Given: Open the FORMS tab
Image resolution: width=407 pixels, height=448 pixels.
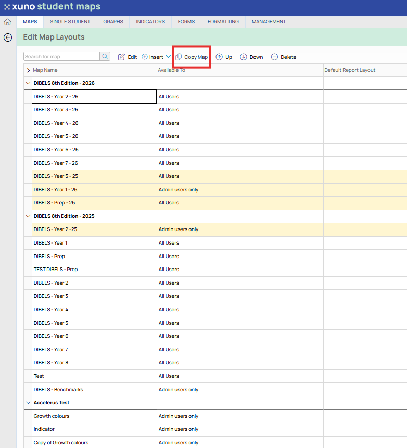Looking at the screenshot, I should (186, 22).
